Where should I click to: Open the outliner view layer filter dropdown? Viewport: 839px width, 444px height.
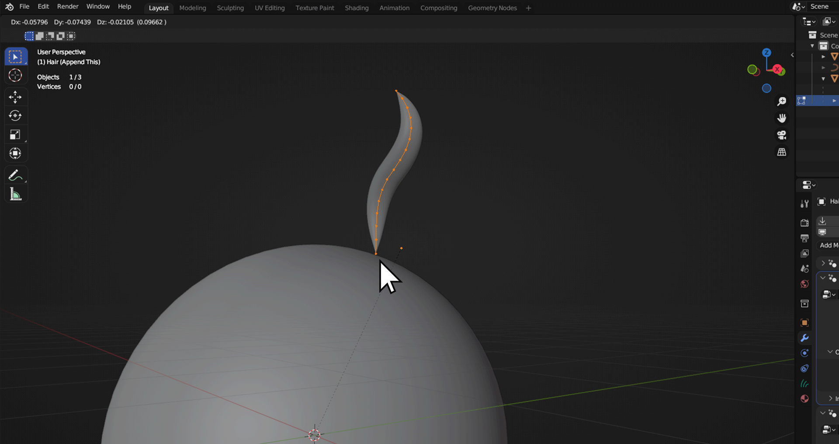(x=829, y=22)
